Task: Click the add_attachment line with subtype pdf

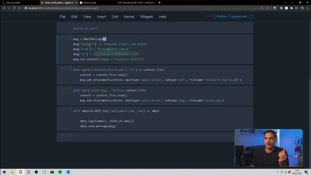Action: coord(161,80)
